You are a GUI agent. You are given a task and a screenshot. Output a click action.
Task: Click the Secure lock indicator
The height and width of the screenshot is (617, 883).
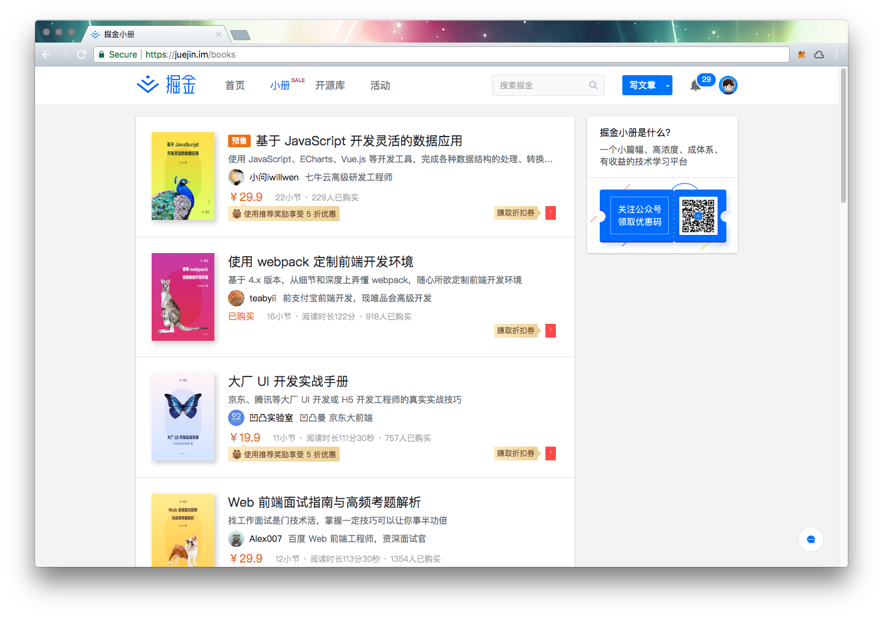click(x=118, y=54)
